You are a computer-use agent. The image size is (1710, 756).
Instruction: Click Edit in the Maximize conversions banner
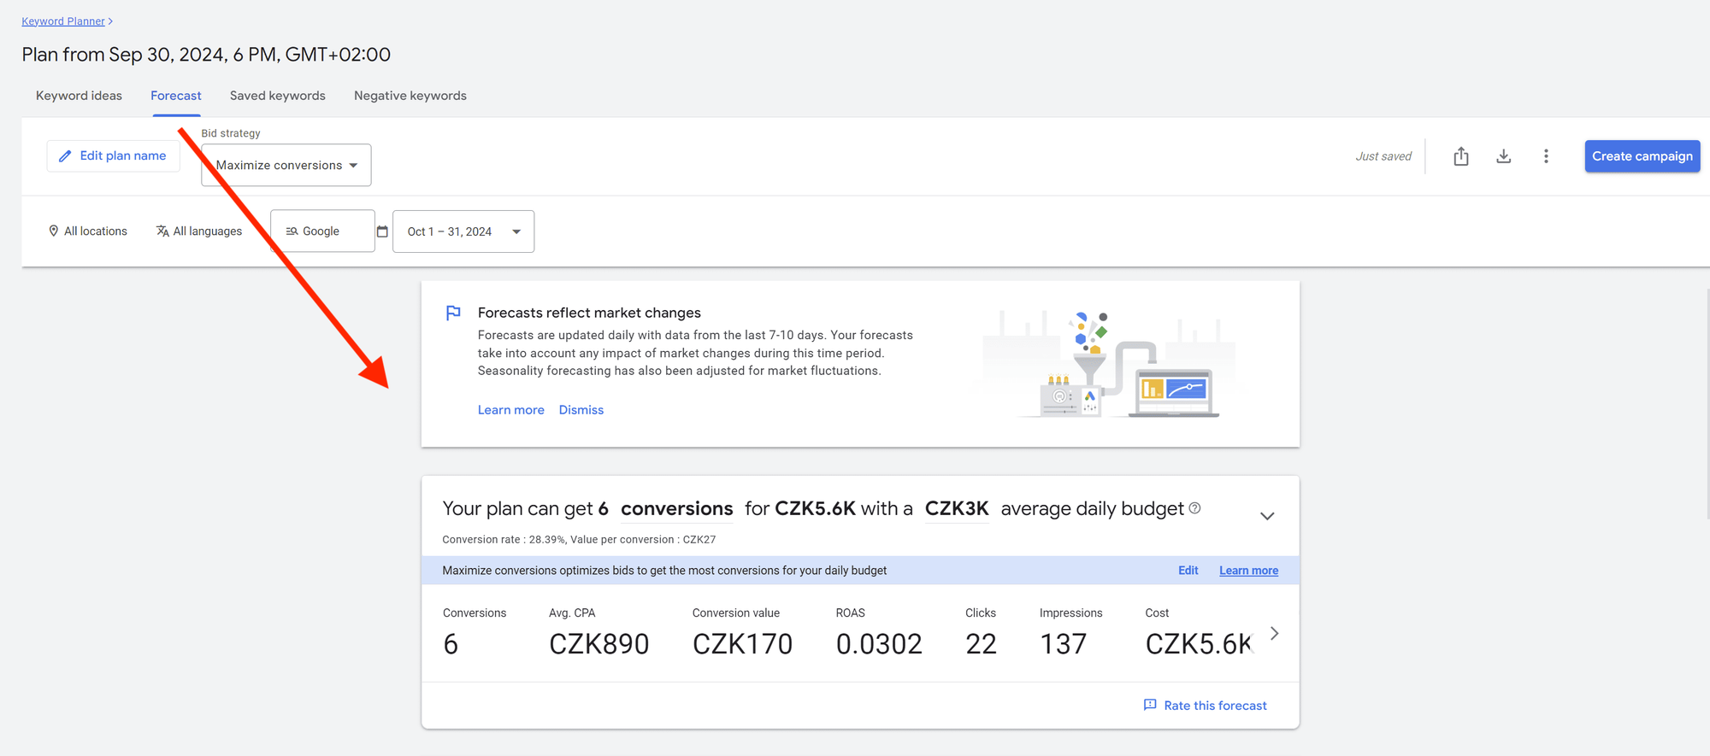pos(1188,571)
